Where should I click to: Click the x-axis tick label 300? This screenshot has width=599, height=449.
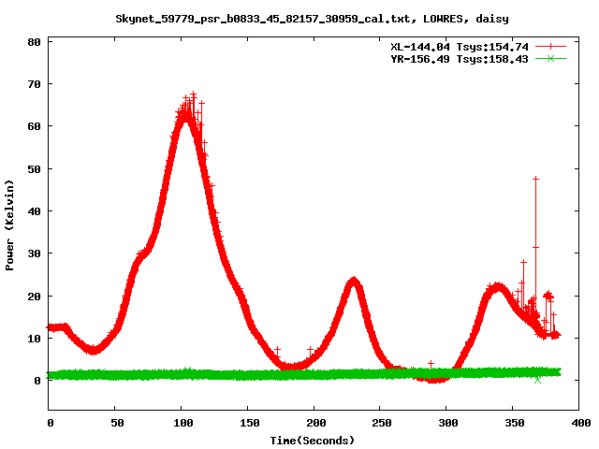(x=448, y=423)
